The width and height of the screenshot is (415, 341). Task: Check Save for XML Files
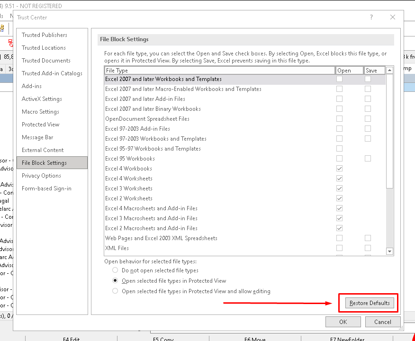(x=368, y=248)
